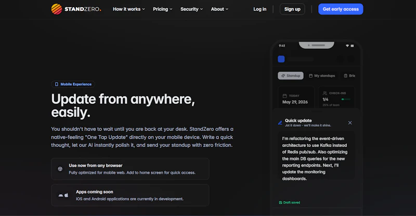Click the sparkle icon on Standup tab
The height and width of the screenshot is (216, 416).
click(283, 75)
